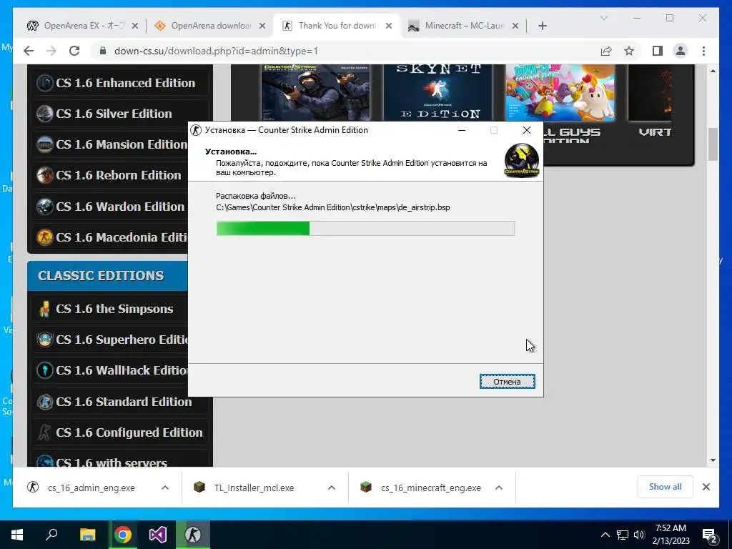Open the Chrome three-dot menu
This screenshot has height=549, width=732.
(x=703, y=51)
